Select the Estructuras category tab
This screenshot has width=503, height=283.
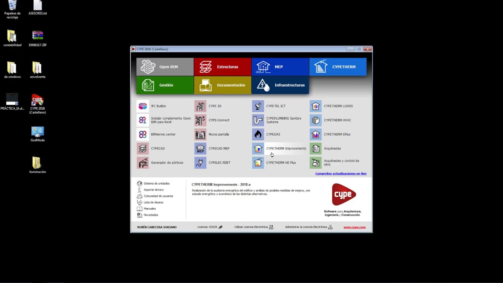click(x=222, y=67)
